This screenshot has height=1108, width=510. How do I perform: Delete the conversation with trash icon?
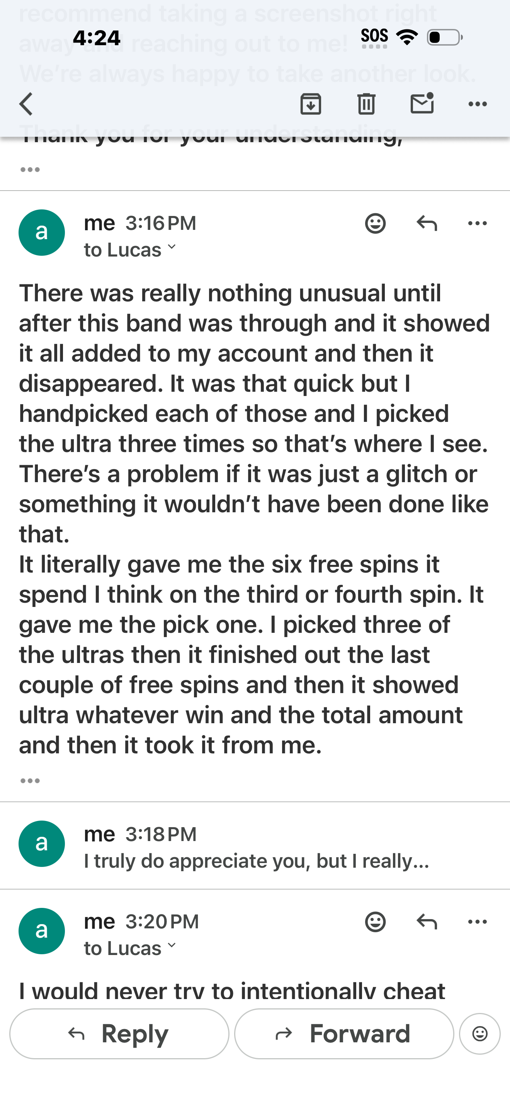click(366, 104)
